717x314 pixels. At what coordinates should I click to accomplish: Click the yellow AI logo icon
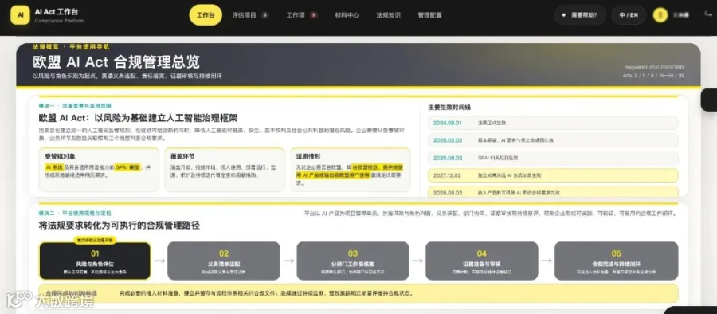20,15
